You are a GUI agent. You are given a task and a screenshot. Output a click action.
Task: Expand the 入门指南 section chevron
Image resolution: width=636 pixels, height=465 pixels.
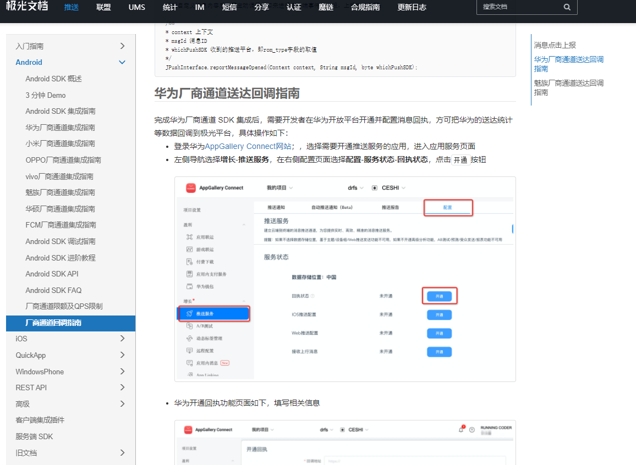point(122,46)
